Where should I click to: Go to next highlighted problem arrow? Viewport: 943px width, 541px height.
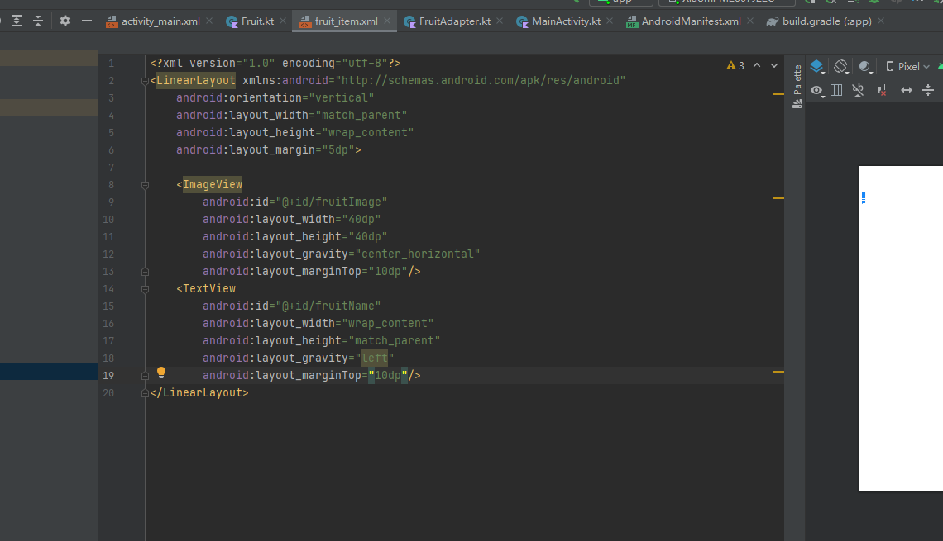tap(774, 65)
